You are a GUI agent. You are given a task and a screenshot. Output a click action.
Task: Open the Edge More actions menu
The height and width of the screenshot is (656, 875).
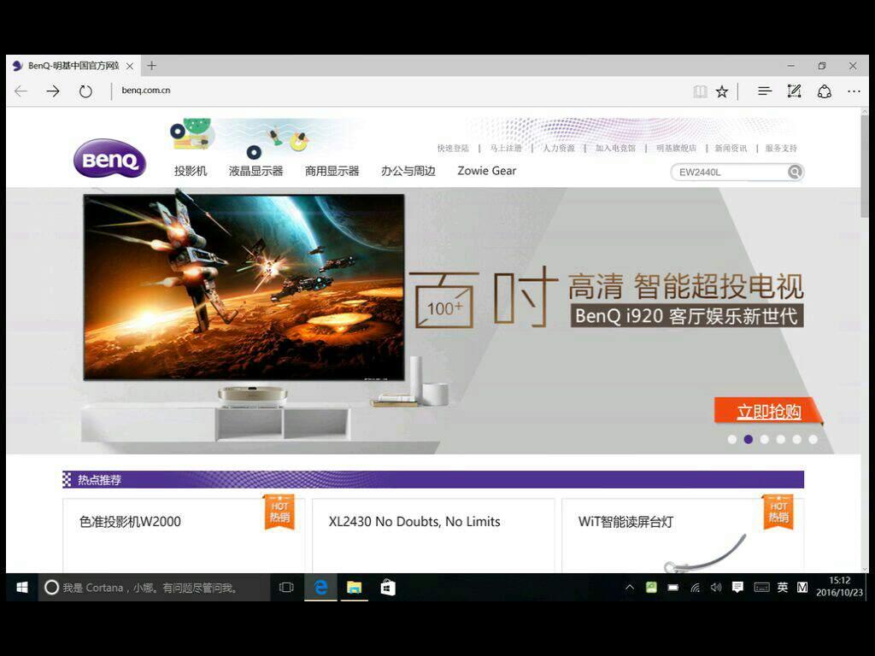pyautogui.click(x=854, y=91)
